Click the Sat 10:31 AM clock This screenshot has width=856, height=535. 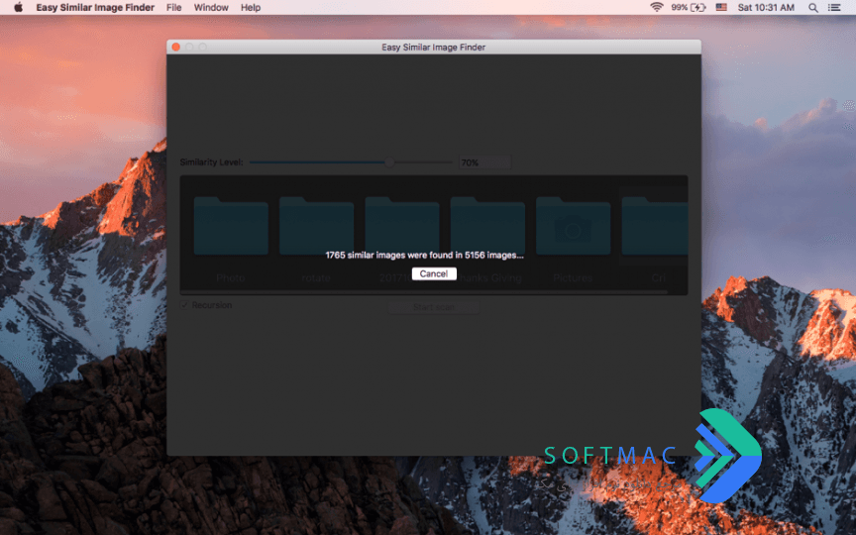point(766,7)
